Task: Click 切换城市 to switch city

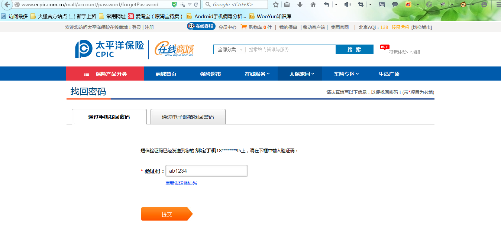Action: pos(421,27)
